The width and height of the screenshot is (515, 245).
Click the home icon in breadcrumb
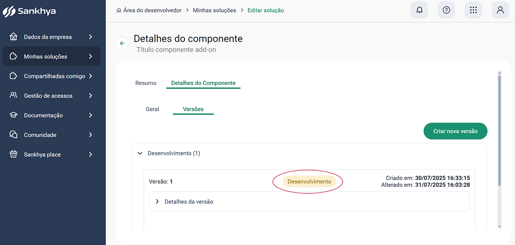click(119, 10)
